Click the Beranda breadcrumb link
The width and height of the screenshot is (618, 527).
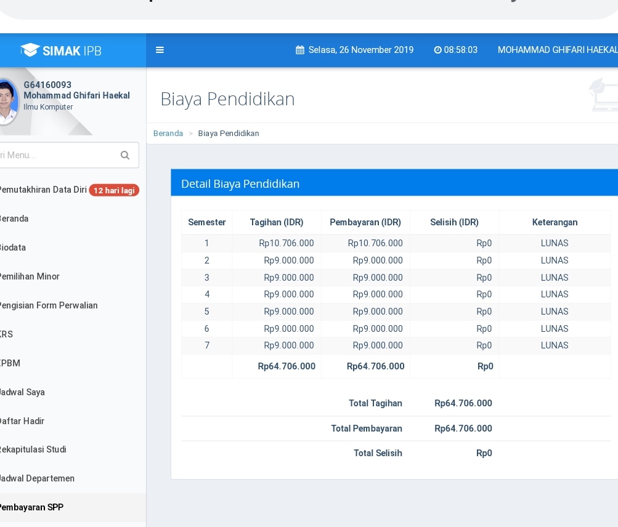coord(168,134)
